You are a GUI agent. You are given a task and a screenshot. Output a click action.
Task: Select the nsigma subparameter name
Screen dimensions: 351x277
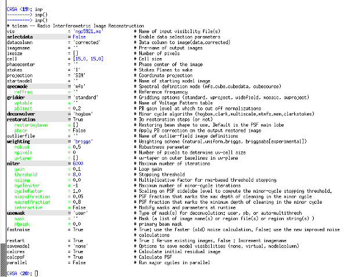[x=22, y=180]
